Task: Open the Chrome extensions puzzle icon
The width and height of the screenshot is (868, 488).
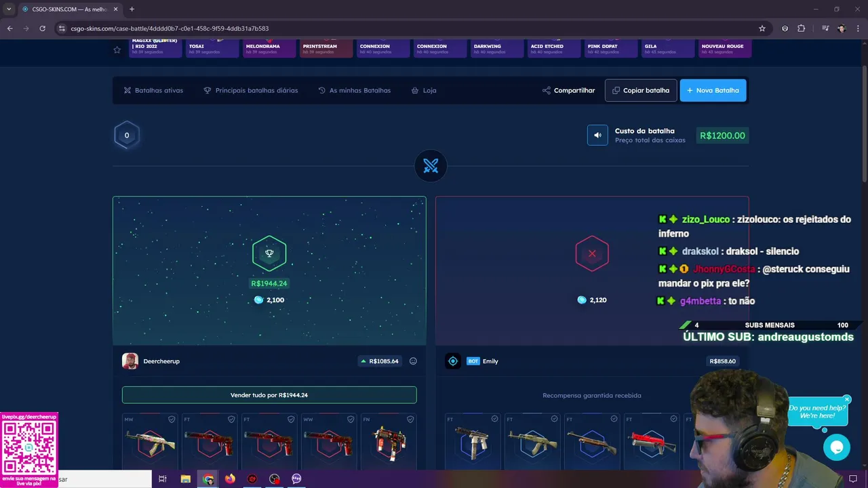Action: pyautogui.click(x=802, y=28)
